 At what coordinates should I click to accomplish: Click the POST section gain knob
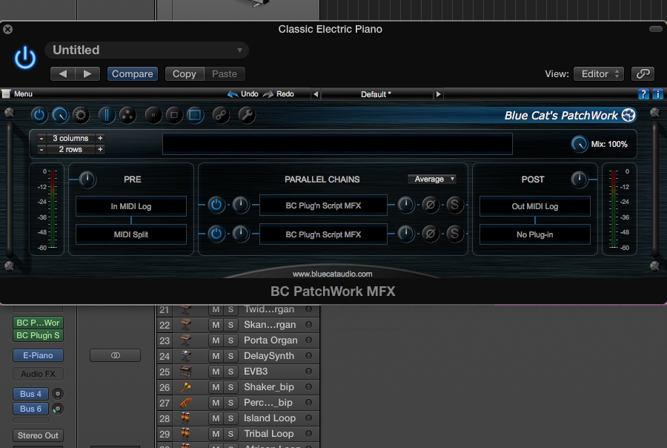point(579,179)
